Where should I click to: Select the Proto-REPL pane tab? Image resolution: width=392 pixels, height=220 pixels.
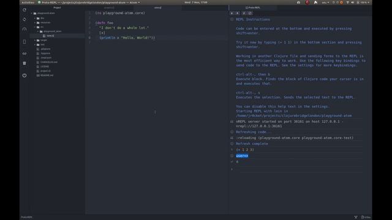click(253, 8)
